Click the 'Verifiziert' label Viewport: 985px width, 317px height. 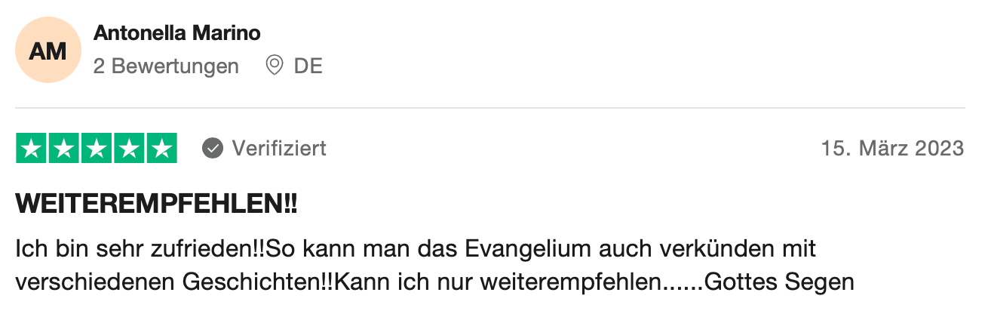click(x=279, y=149)
